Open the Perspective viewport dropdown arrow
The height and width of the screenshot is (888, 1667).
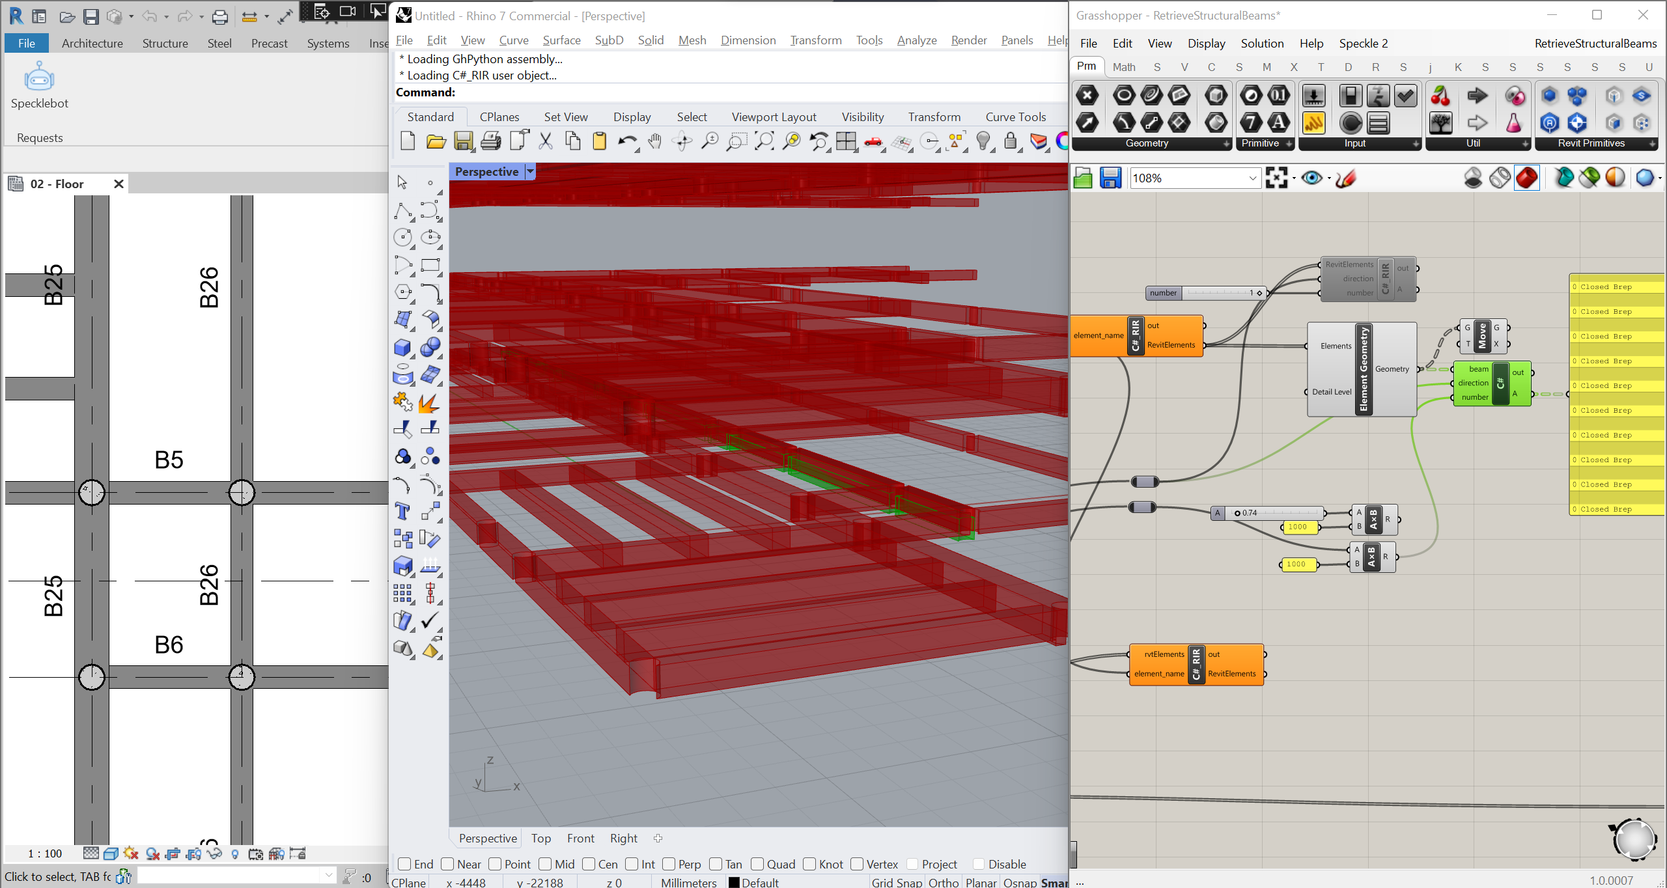[x=530, y=171]
